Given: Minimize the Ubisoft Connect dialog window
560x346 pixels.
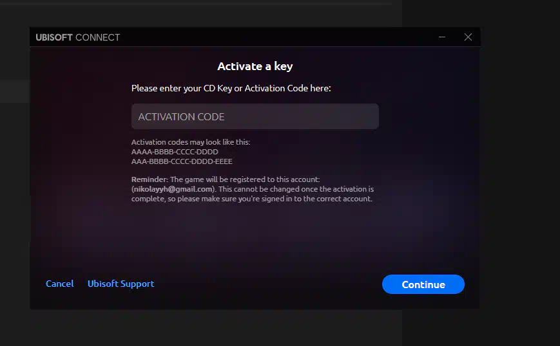Looking at the screenshot, I should (x=442, y=37).
